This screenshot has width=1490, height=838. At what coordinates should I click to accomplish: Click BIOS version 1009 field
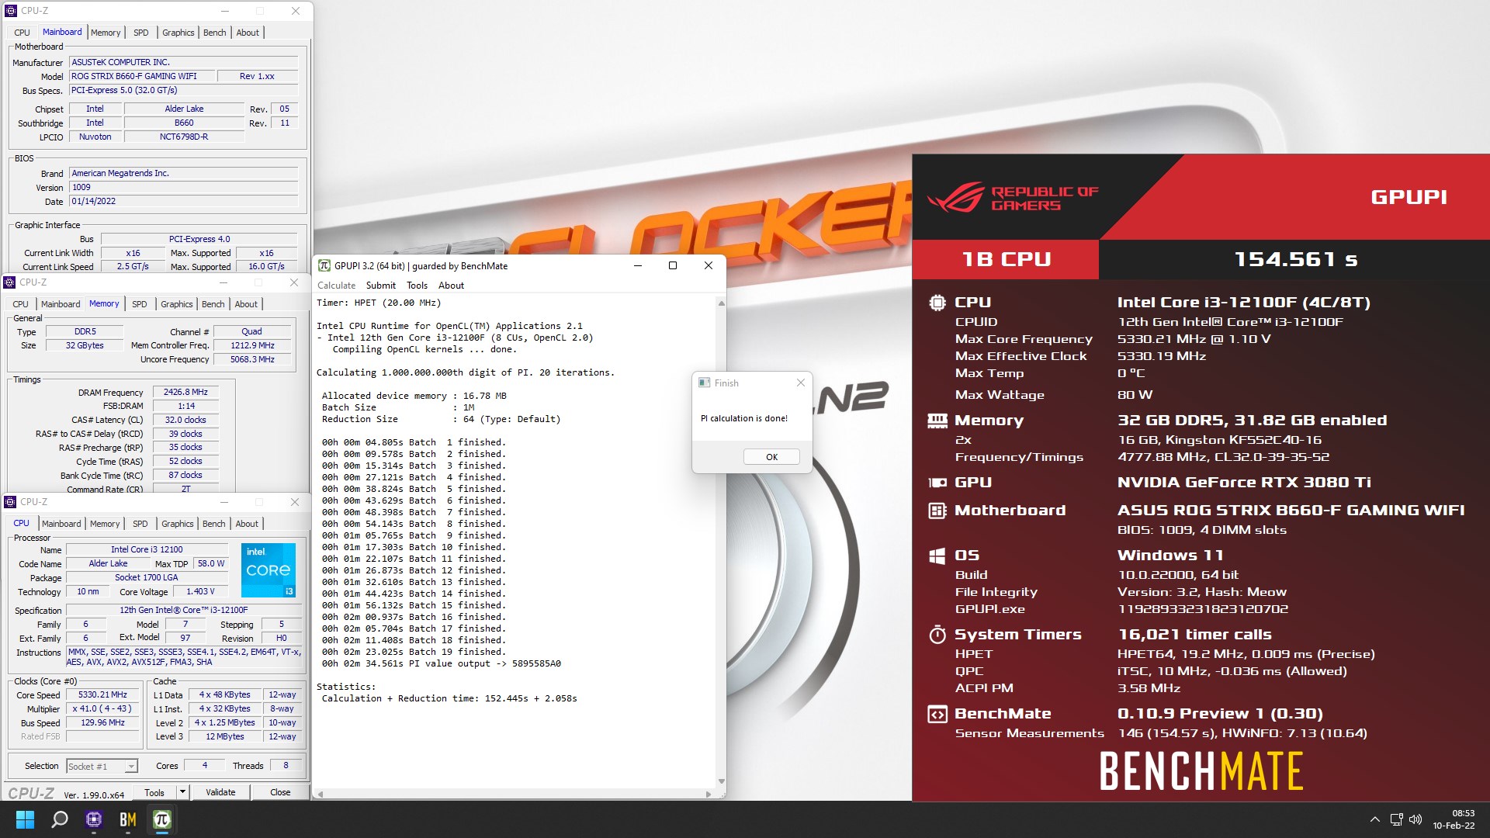(x=183, y=187)
